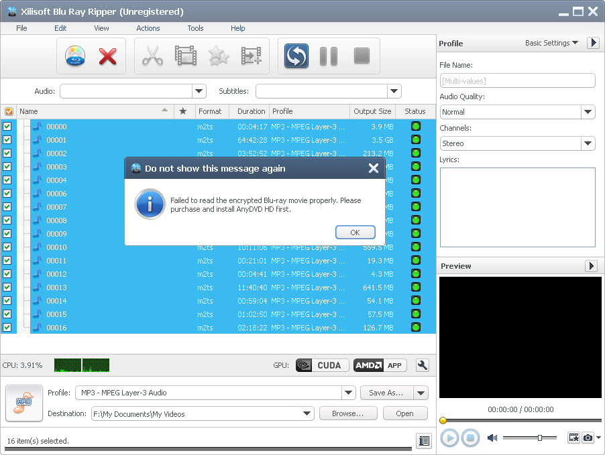Viewport: 605px width, 455px height.
Task: Click the preview seek bar handle
Action: coord(443,420)
